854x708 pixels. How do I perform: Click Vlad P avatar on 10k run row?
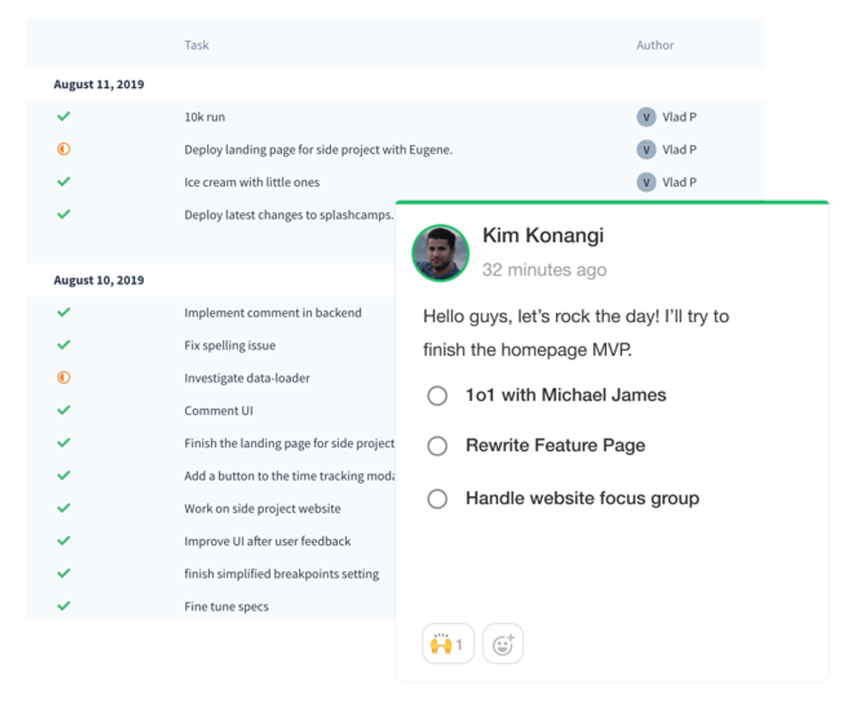pyautogui.click(x=646, y=117)
